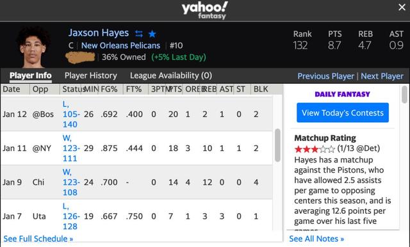Viewport: 410px width, 247px height.
Task: Open the New Orleans Pelicans team link
Action: [x=120, y=45]
